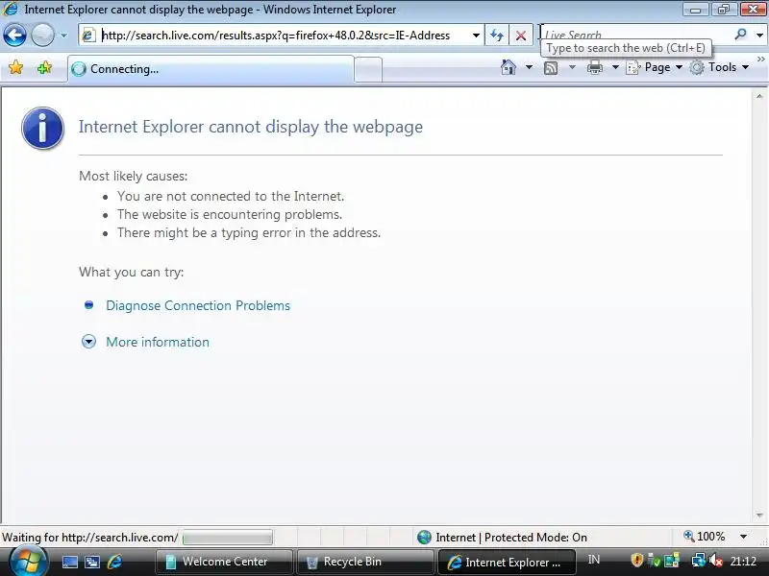The image size is (769, 576).
Task: Expand the address bar history dropdown
Action: coord(476,36)
